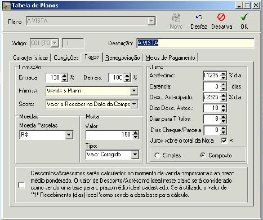Screen dimensions: 263x220
Task: Decrease Dias Cheque/Parcela value
Action: [223, 132]
